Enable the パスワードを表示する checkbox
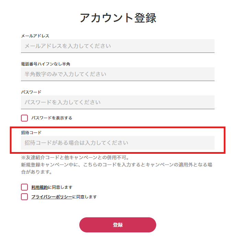This screenshot has width=241, height=241. 24,118
